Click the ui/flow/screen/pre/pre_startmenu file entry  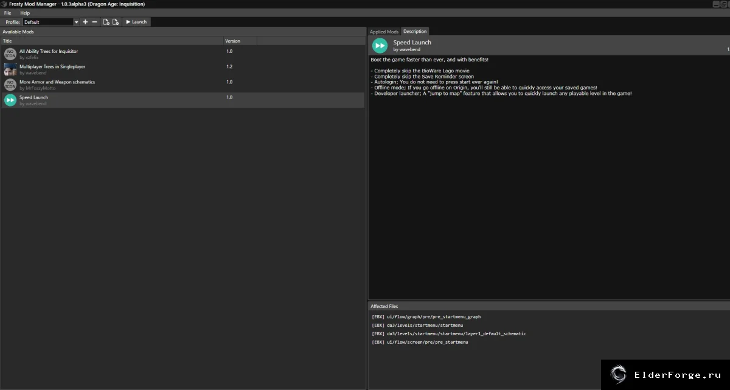click(420, 343)
